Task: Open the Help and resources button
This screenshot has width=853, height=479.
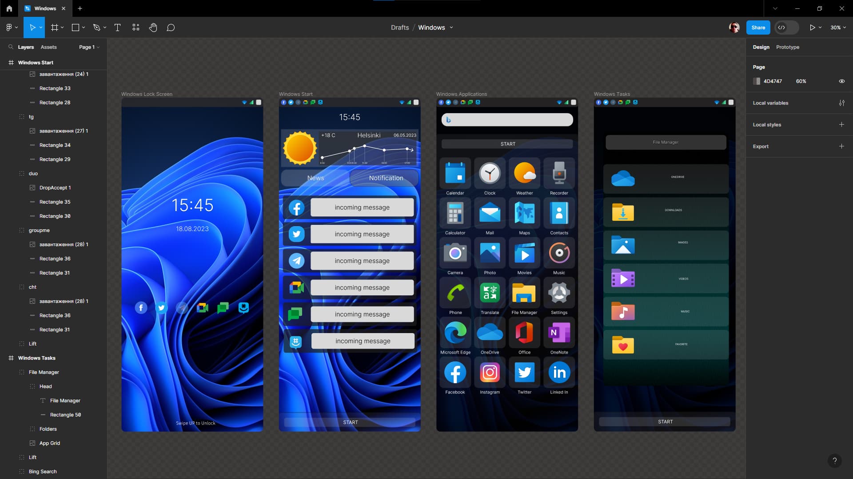Action: click(x=835, y=461)
